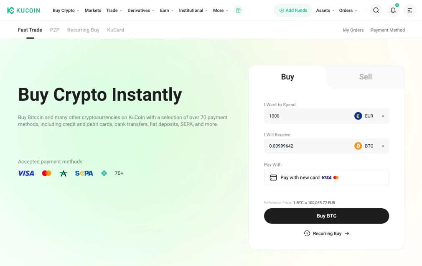Select the VISA payment method icon
The height and width of the screenshot is (266, 422).
26,173
